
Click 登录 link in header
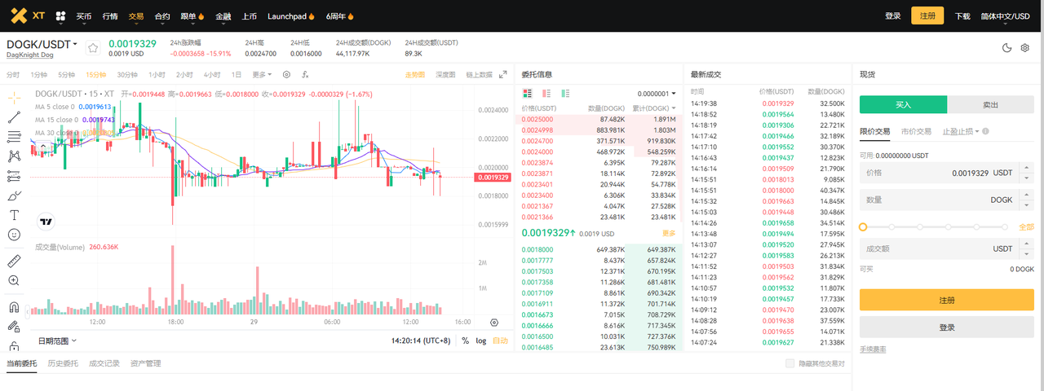click(x=893, y=15)
